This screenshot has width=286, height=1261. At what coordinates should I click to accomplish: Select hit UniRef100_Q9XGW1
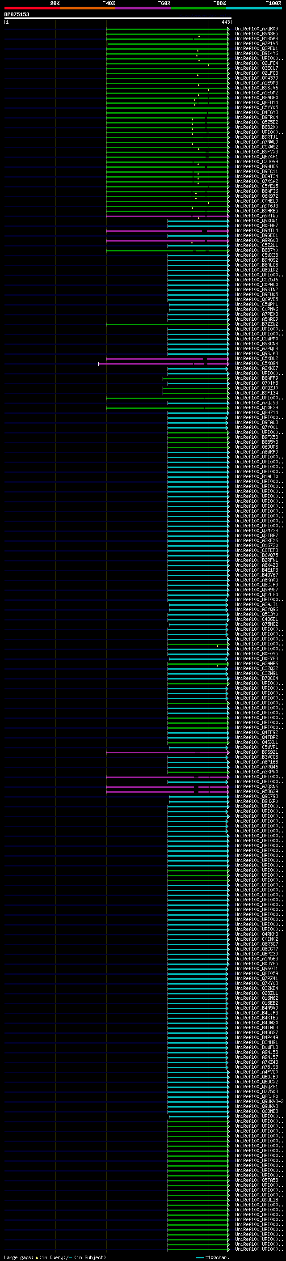(x=257, y=221)
